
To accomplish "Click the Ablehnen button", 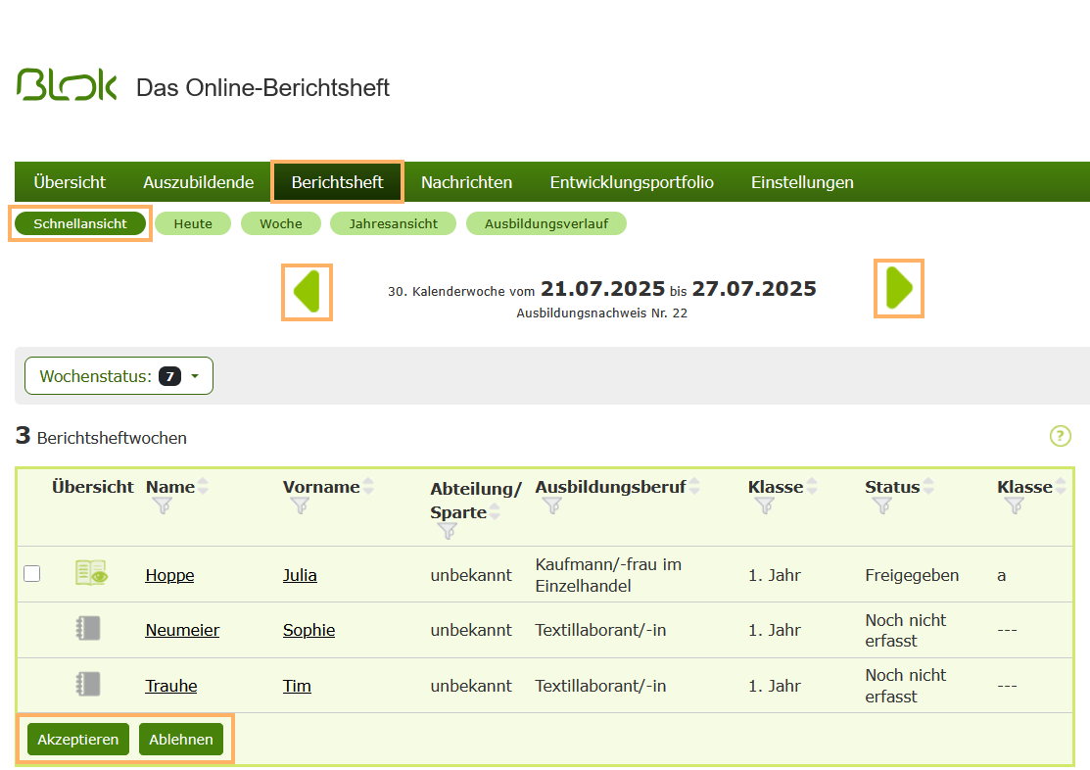I will click(x=180, y=739).
